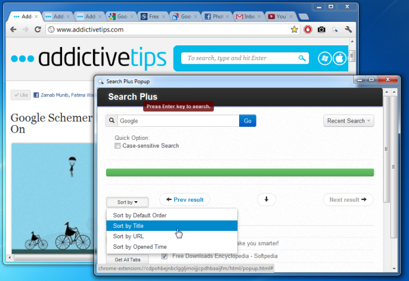Click the blue Go button
Screen dimensions: 409x281
[x=247, y=121]
